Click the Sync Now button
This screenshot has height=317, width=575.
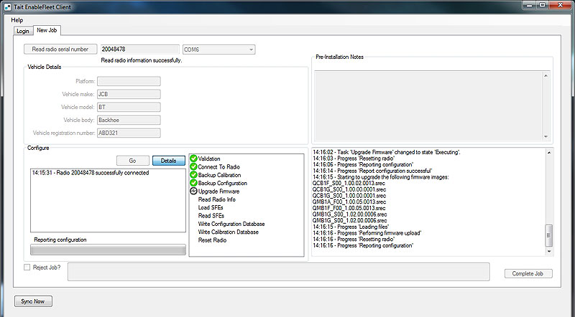click(34, 301)
